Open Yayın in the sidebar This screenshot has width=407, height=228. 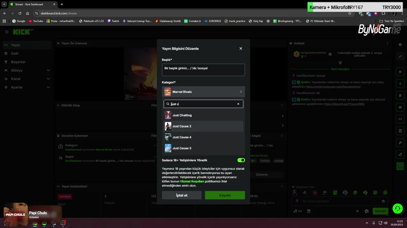coord(27,45)
